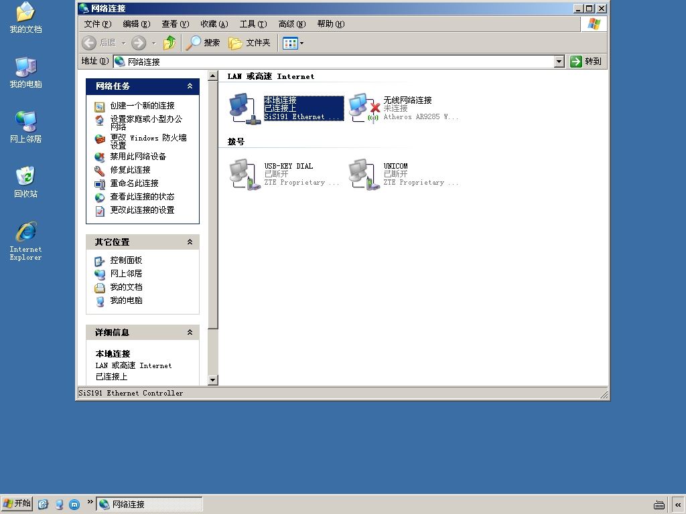The image size is (686, 514).
Task: Go up one folder level icon
Action: pos(169,43)
